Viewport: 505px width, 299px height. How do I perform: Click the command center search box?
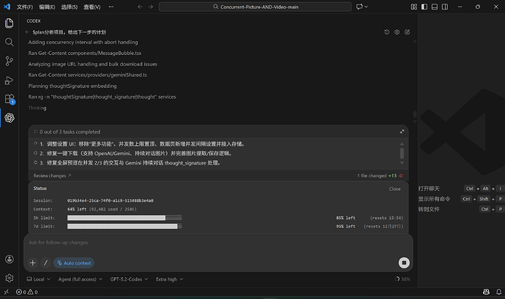click(x=255, y=7)
